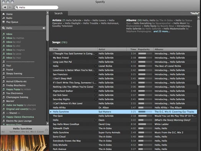Click the icon next to Highschool Stalker

click(96, 91)
